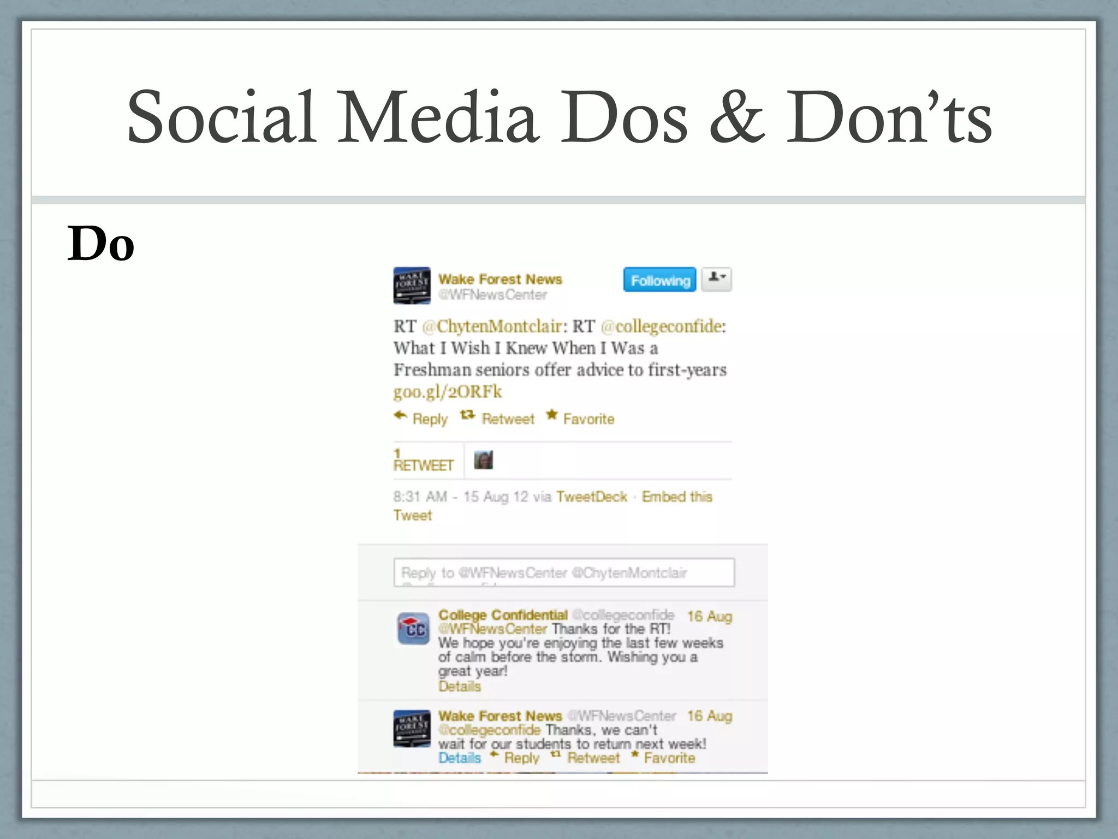Screen dimensions: 1118x839
Task: Toggle the blue Following button
Action: click(x=660, y=280)
